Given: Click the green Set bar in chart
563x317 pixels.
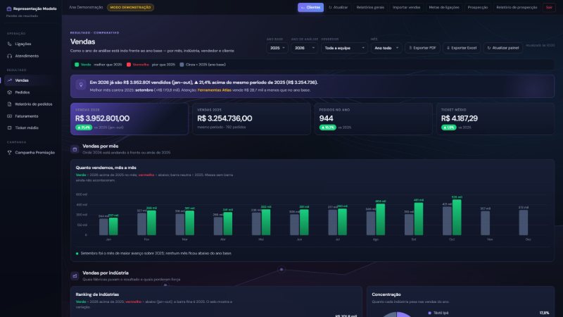Looking at the screenshot, I should coord(419,219).
